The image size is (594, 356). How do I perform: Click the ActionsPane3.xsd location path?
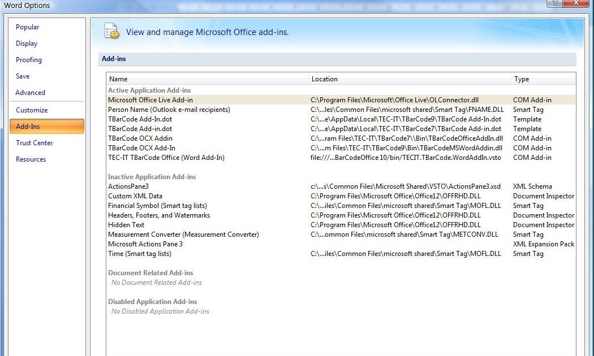406,186
